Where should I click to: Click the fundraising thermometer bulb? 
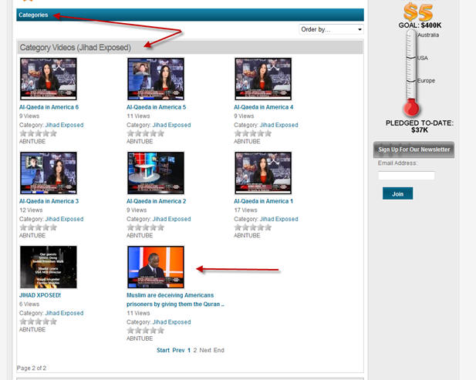[x=411, y=108]
